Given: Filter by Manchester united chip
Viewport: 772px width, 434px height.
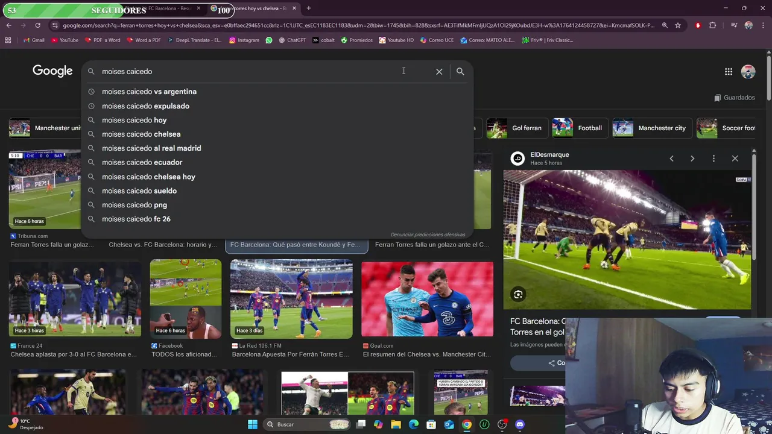Looking at the screenshot, I should [45, 128].
